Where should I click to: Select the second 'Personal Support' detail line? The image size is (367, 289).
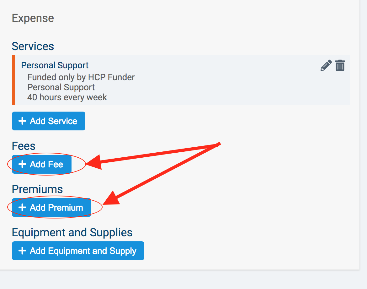point(61,87)
